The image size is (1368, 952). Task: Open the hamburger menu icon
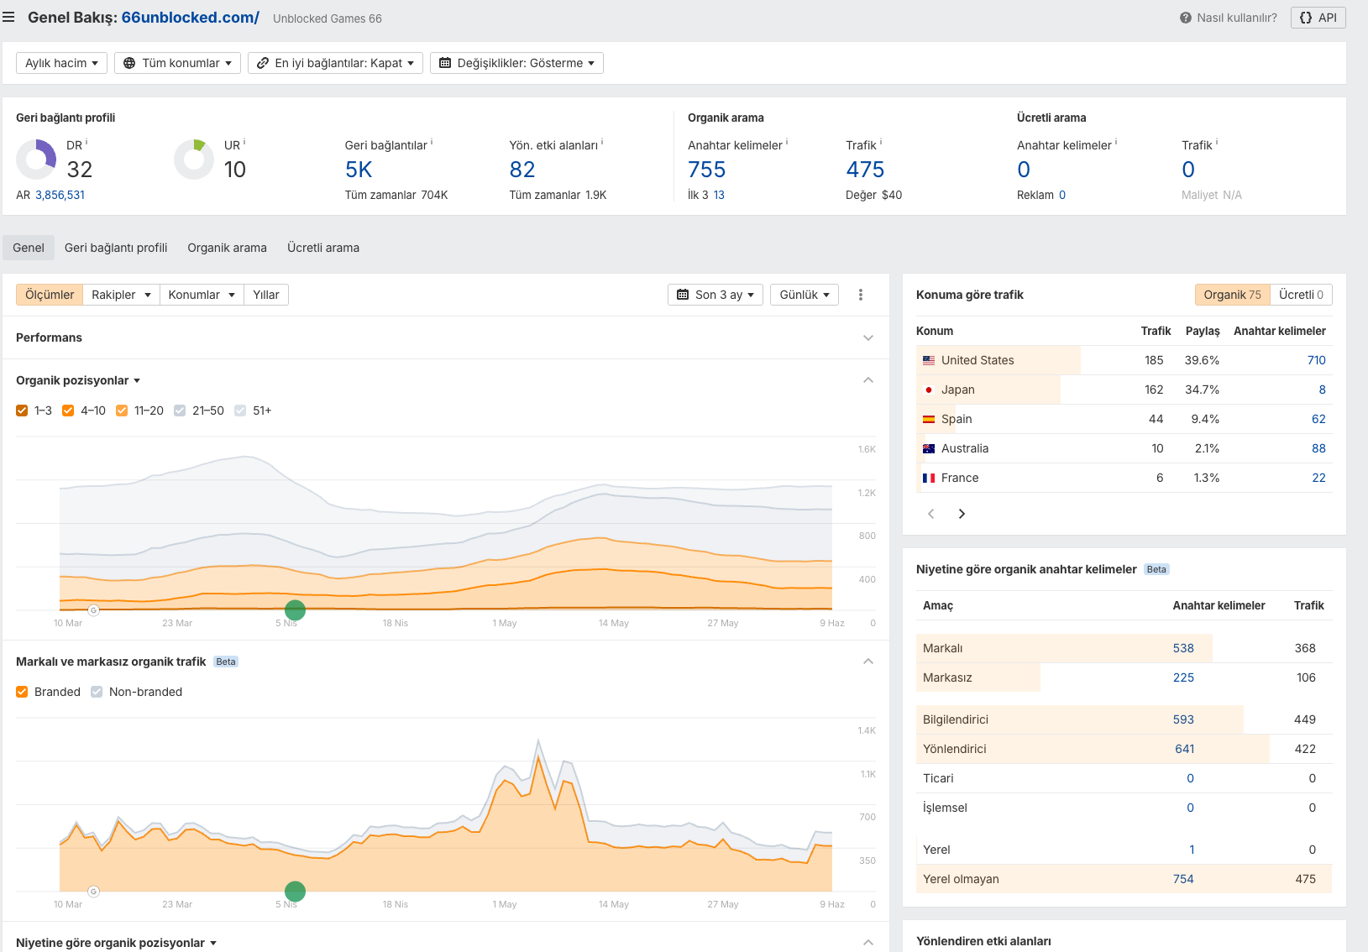pyautogui.click(x=8, y=17)
